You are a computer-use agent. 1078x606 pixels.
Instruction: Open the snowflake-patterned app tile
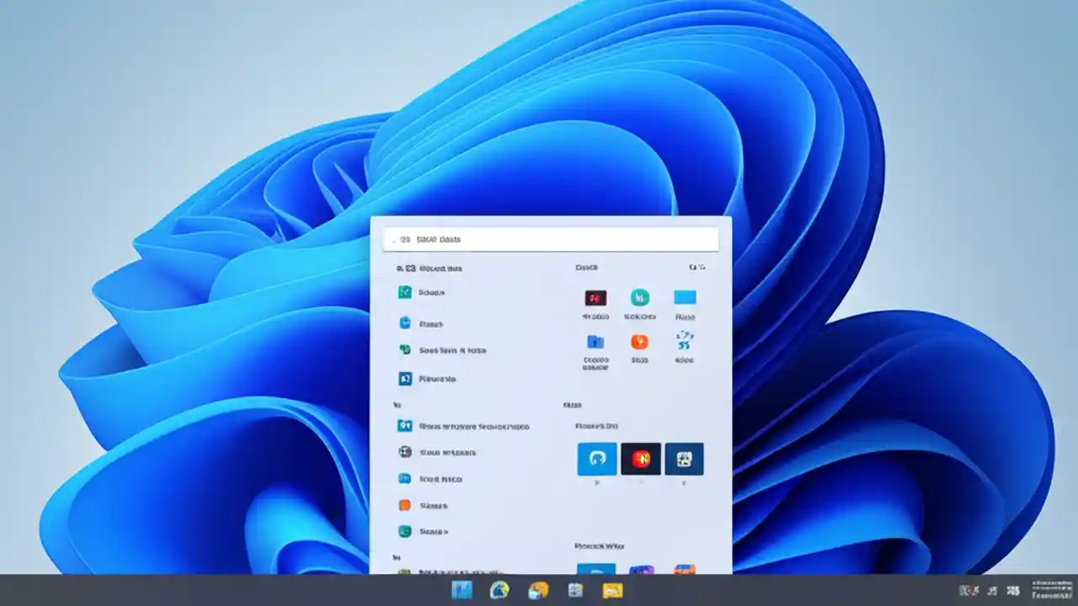685,343
